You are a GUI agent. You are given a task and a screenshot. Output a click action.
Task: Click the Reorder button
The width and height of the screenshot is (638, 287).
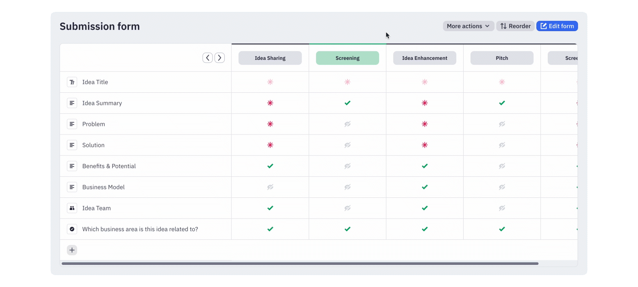(515, 26)
